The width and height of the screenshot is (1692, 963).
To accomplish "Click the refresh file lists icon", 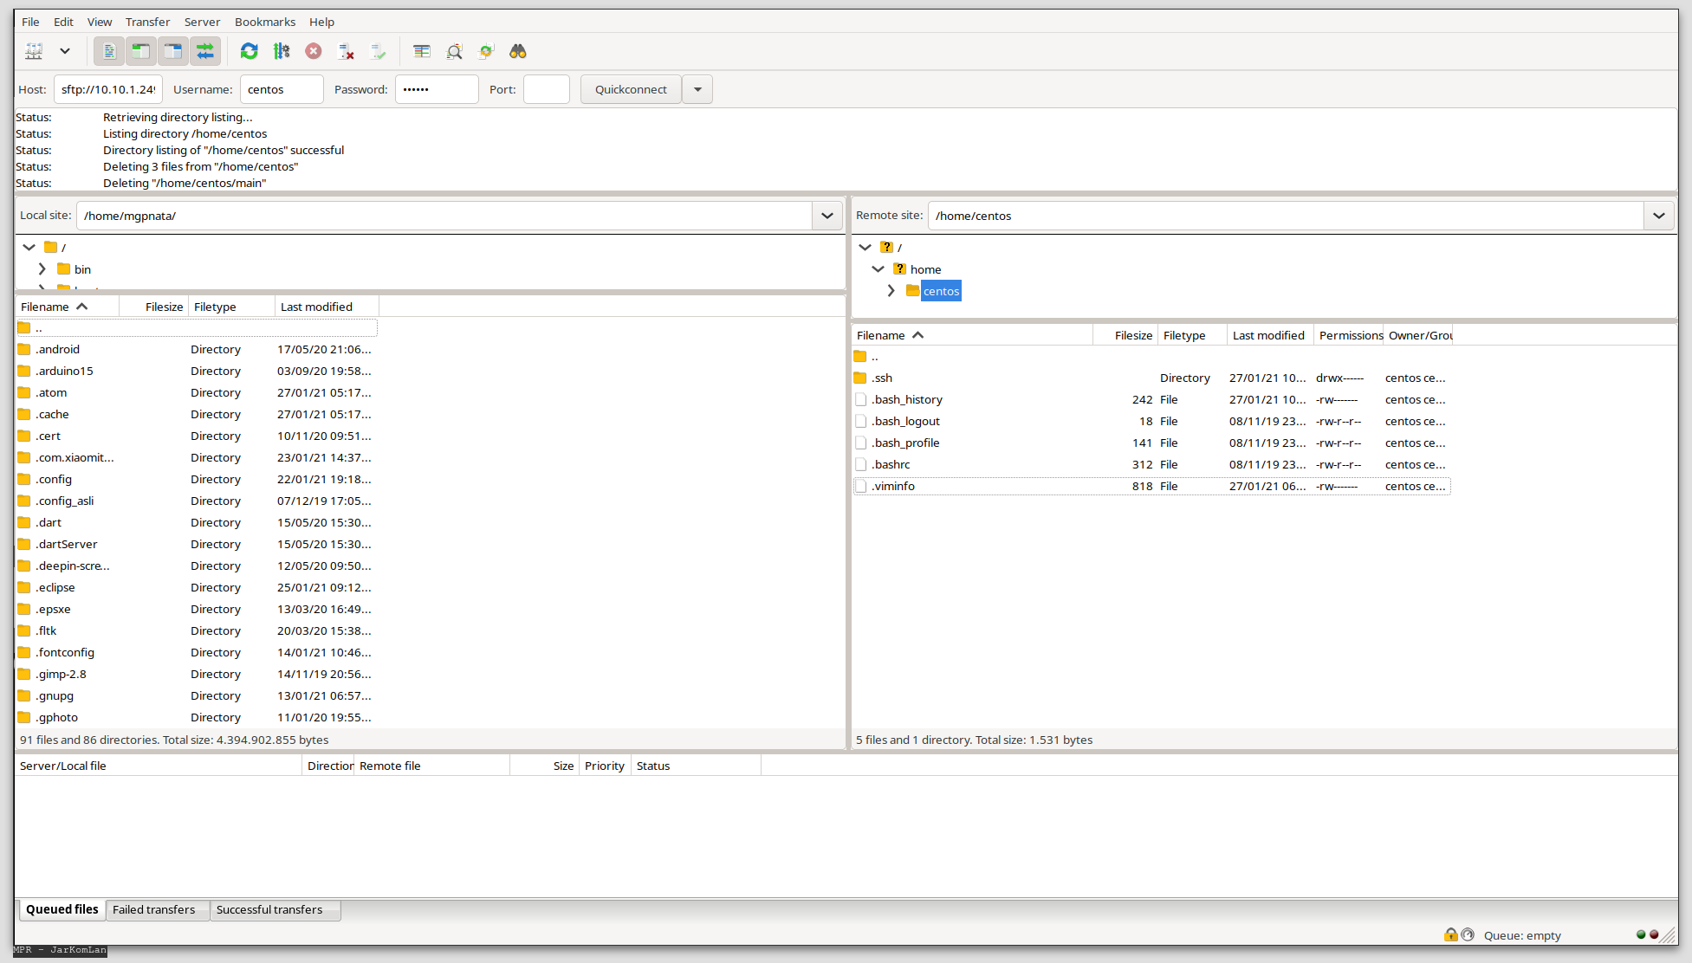I will (x=249, y=52).
